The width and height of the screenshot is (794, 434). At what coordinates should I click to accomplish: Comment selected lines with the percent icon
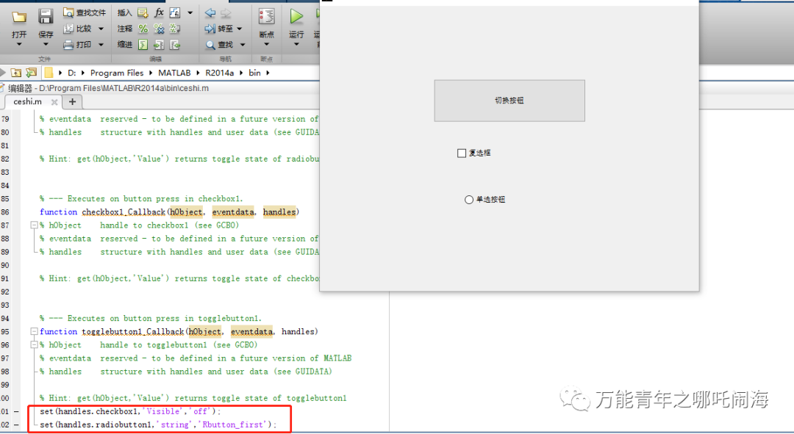tap(143, 29)
